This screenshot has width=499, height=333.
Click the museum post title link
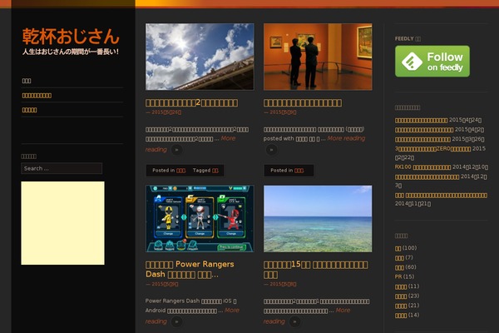303,102
